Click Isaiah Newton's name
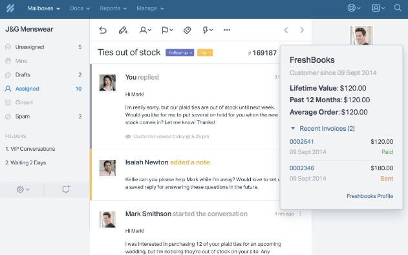The image size is (408, 255). (147, 162)
